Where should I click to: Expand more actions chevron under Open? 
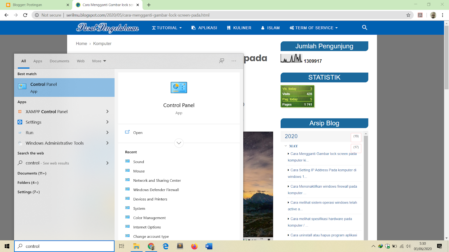click(x=179, y=143)
